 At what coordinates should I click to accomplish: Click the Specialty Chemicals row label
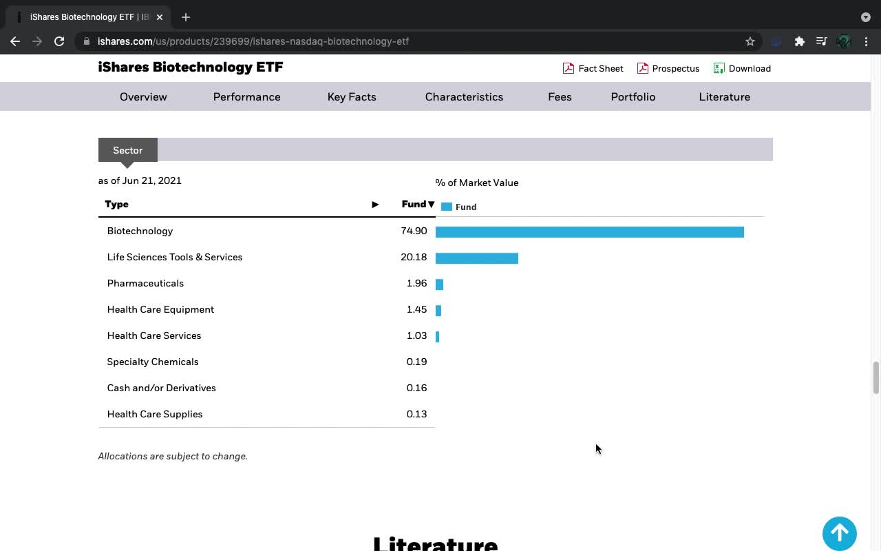pos(153,362)
